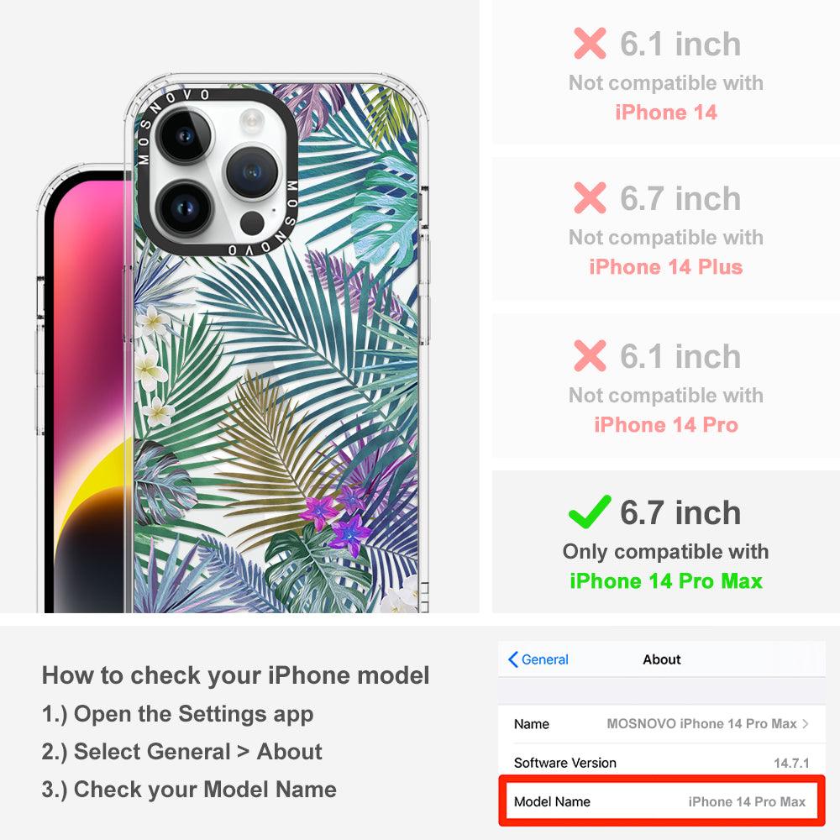Click the green checkmark for iPhone 14 Pro Max
Image resolution: width=840 pixels, height=840 pixels.
[590, 512]
